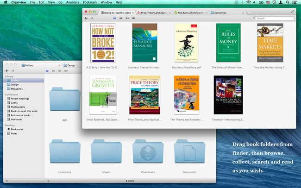Switch to the Economics tab

coord(219,13)
